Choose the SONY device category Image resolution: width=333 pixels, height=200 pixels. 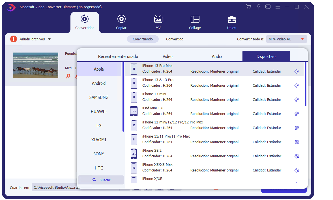[x=99, y=154]
